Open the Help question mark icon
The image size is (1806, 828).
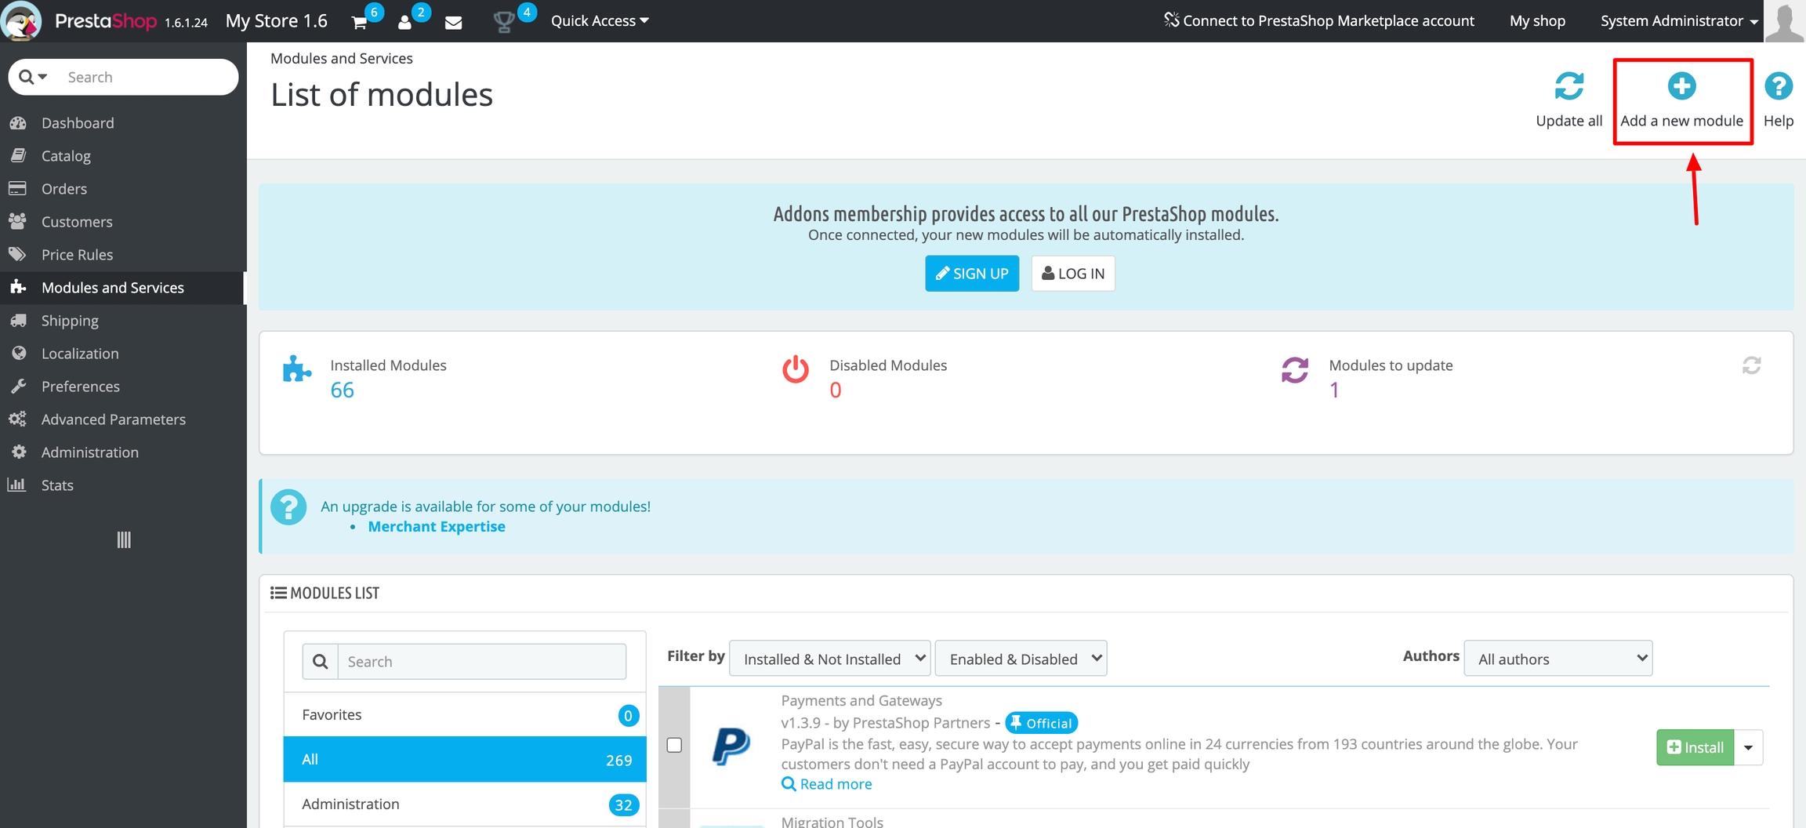1778,86
